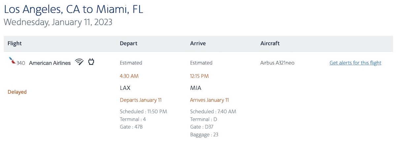Click the MIA airport code
This screenshot has height=145, width=396.
196,88
